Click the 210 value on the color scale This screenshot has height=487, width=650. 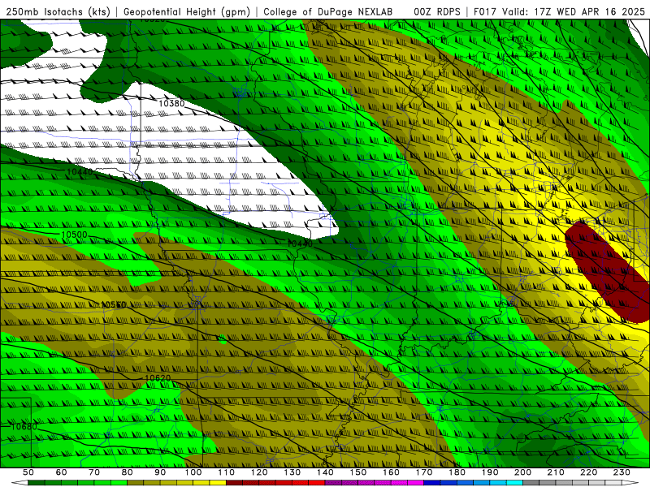tap(557, 472)
